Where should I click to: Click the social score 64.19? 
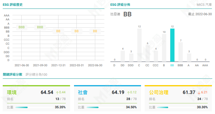coord(118,92)
